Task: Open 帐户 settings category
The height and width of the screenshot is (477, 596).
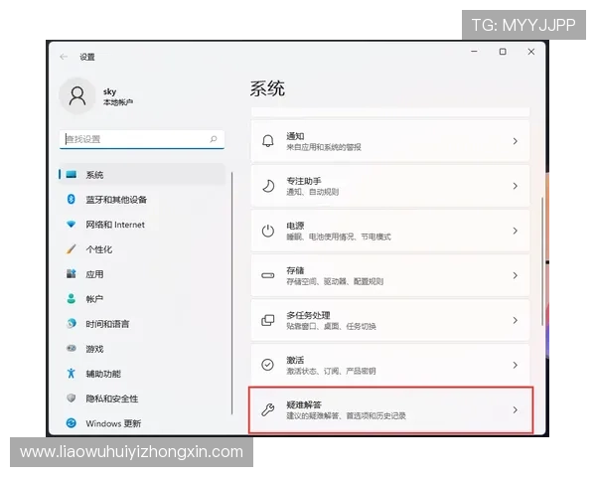Action: (94, 299)
